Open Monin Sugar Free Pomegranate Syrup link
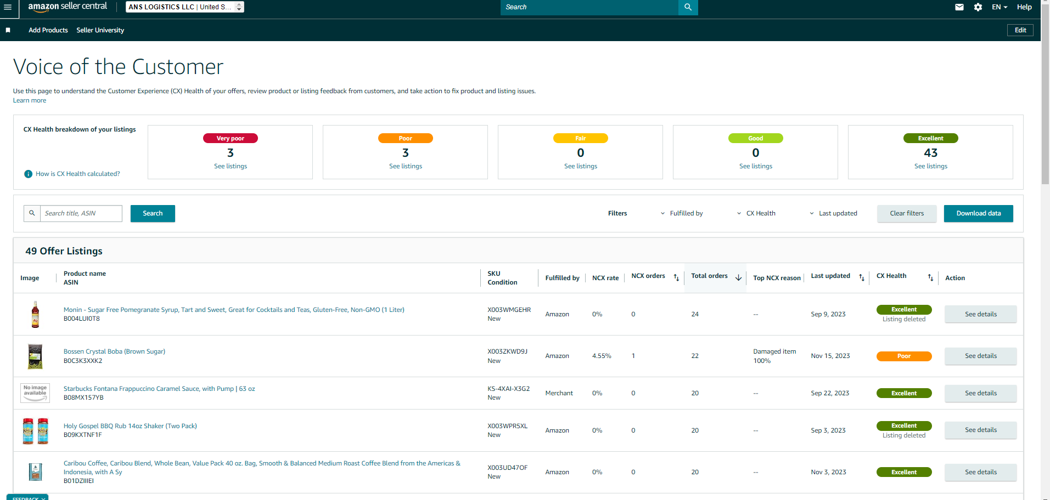This screenshot has height=500, width=1050. coord(234,310)
